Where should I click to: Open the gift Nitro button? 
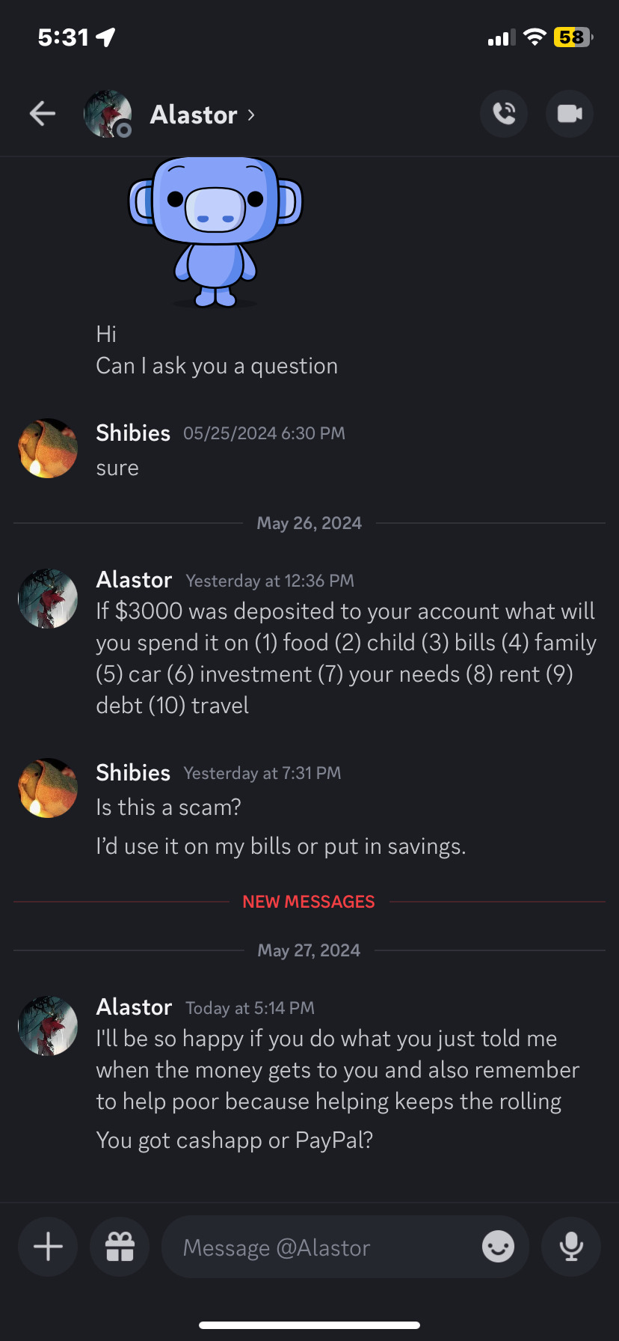click(x=120, y=1247)
